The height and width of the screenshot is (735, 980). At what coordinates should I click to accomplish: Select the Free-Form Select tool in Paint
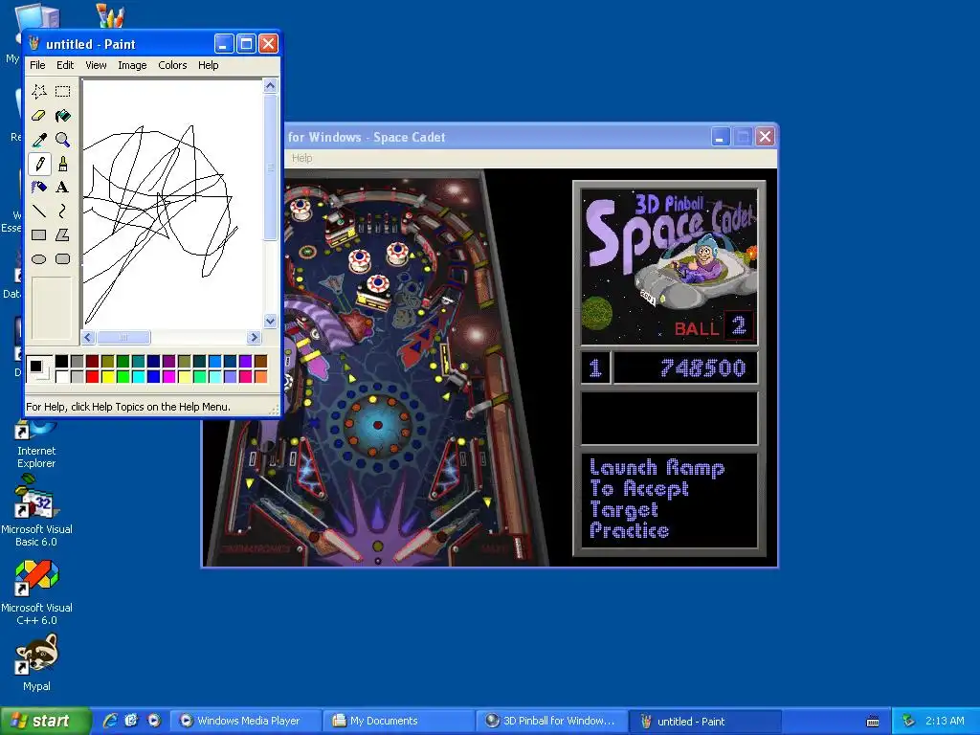point(38,92)
